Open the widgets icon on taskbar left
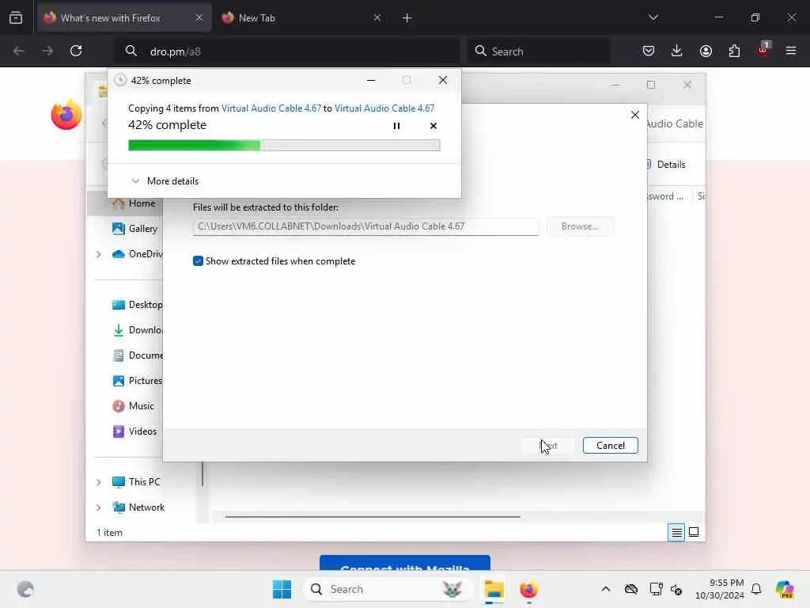Screen dimensions: 810x608 pyautogui.click(x=25, y=589)
